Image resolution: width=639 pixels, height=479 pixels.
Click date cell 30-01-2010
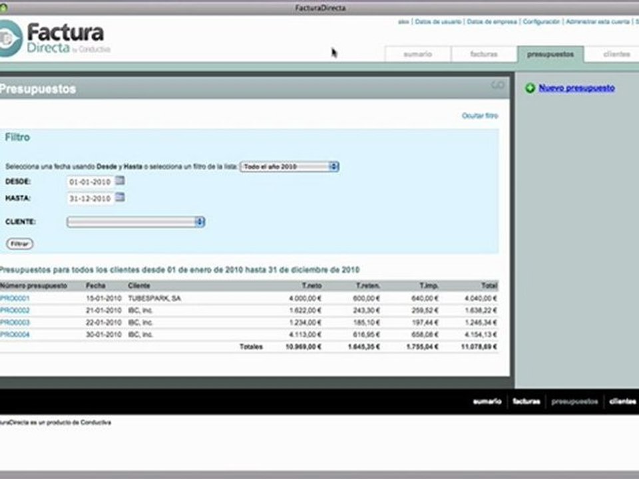[x=104, y=335]
